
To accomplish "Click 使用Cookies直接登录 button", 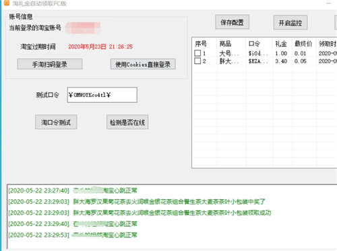I will [x=143, y=64].
